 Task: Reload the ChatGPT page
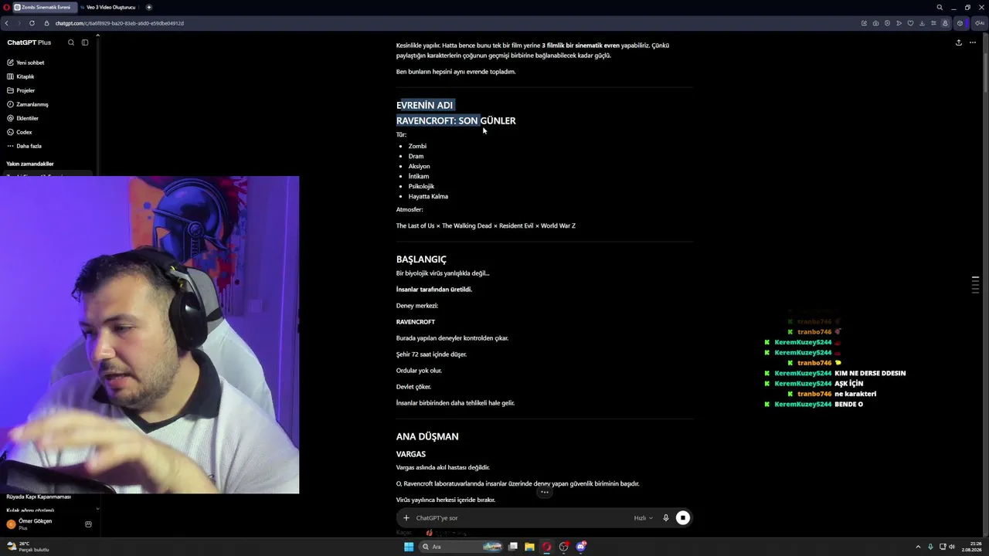pyautogui.click(x=32, y=23)
